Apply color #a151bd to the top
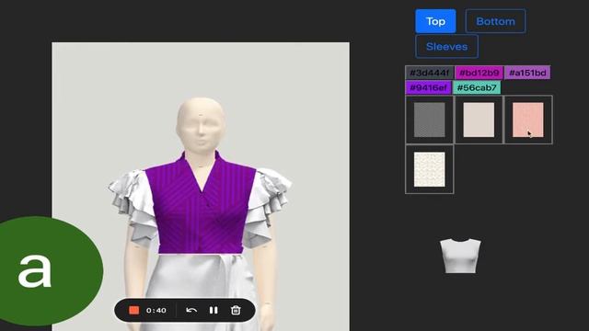 click(527, 73)
